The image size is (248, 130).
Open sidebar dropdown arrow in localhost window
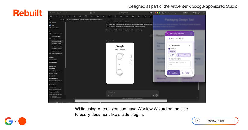(166, 13)
